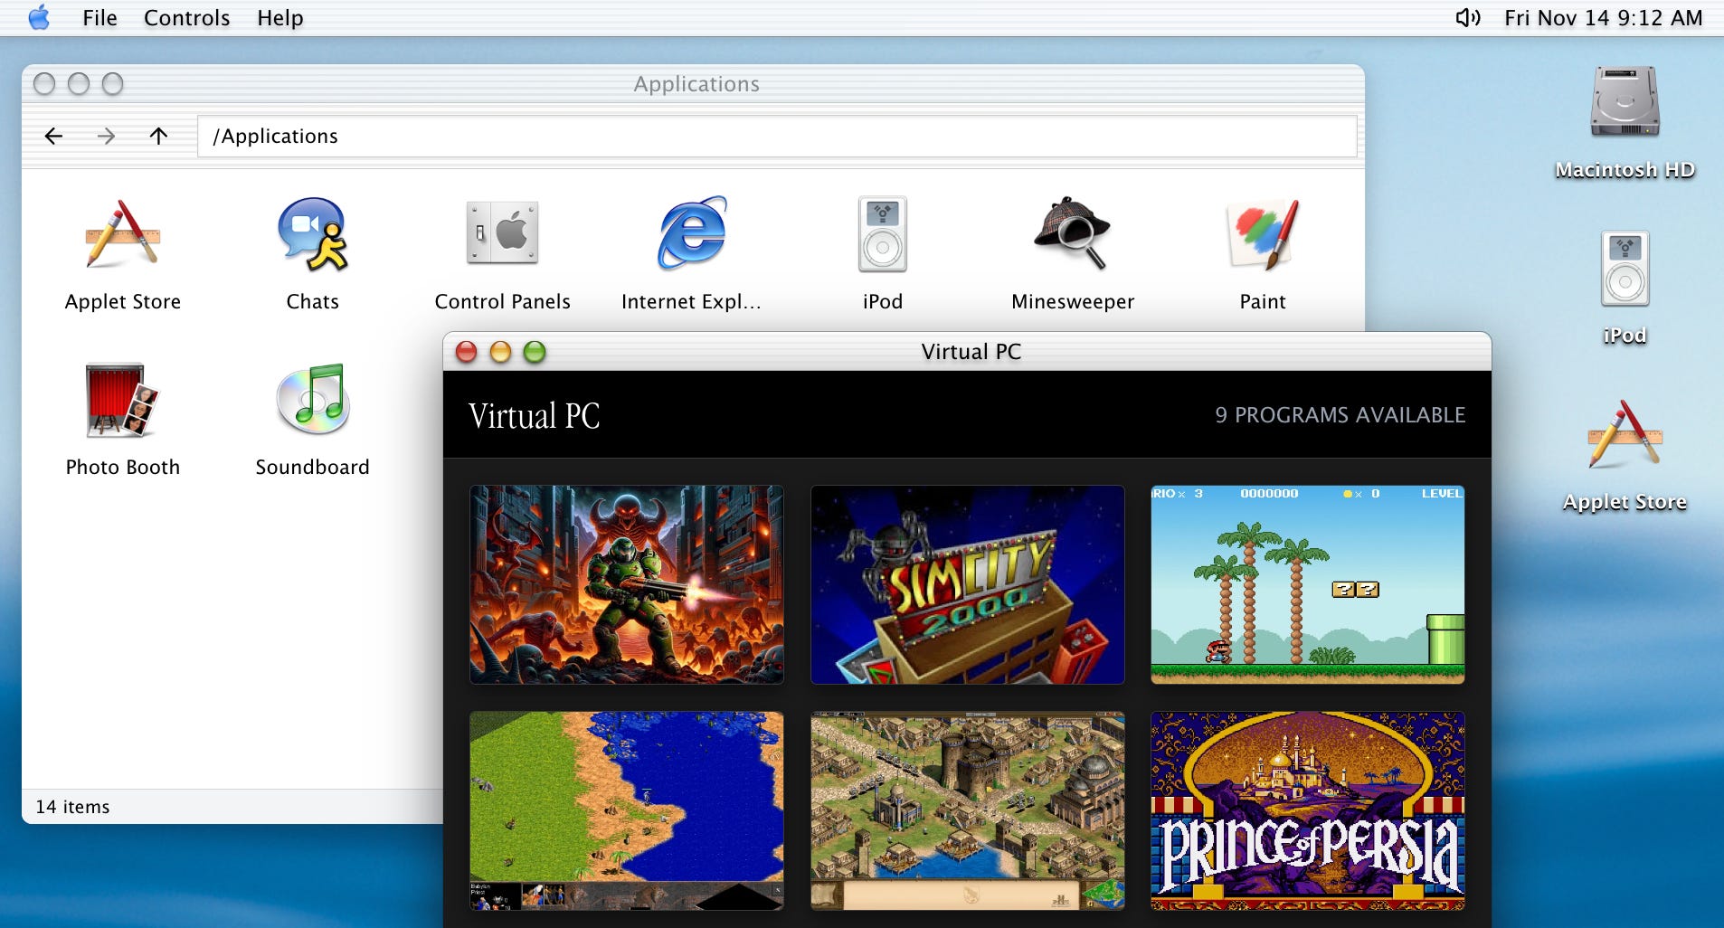Screen dimensions: 1724x928
Task: Launch the Mario platformer thumbnail in Virtual PC
Action: tap(1307, 584)
